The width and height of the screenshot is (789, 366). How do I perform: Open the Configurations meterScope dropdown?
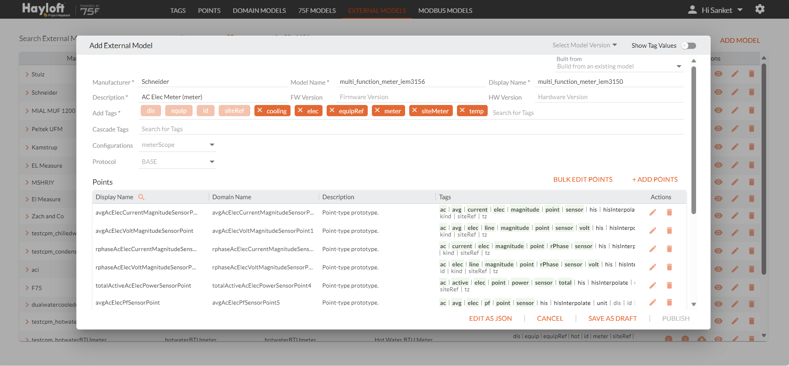178,145
